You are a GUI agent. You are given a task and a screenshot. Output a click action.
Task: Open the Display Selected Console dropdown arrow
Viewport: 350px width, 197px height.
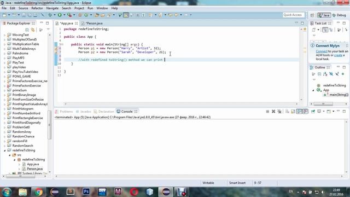point(324,111)
